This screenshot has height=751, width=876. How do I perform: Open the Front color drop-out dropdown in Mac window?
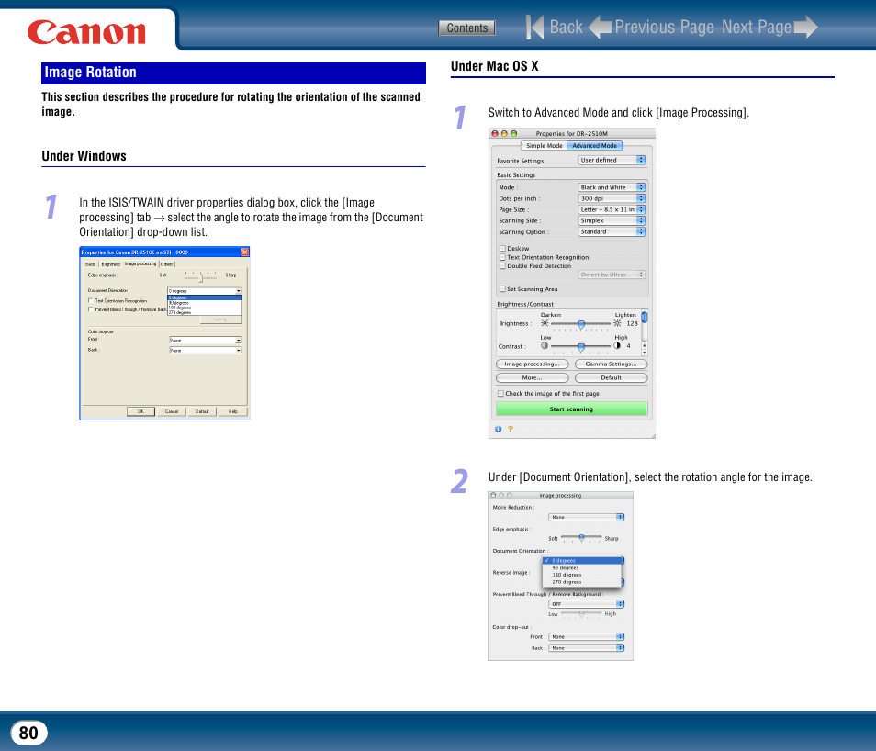tap(586, 637)
